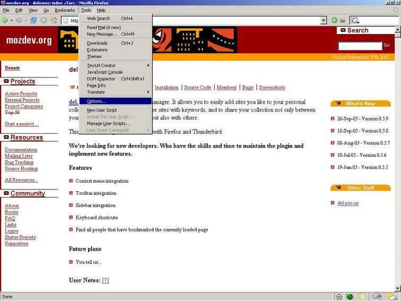Choose Themes in the Tools menu

tap(115, 57)
